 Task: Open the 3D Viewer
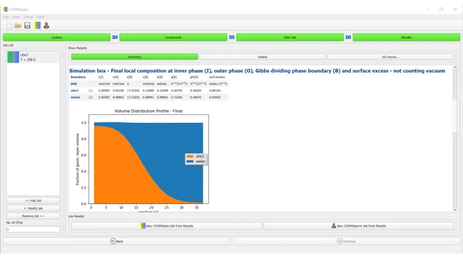[x=391, y=57]
